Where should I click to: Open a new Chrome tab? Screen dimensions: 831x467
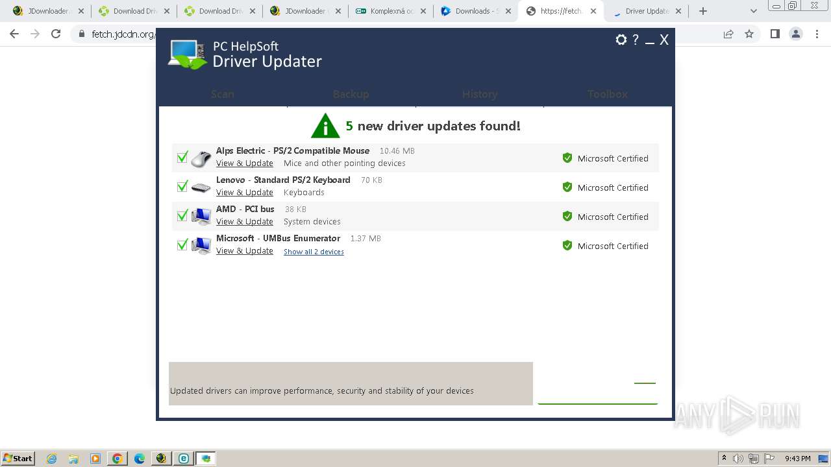(x=703, y=11)
